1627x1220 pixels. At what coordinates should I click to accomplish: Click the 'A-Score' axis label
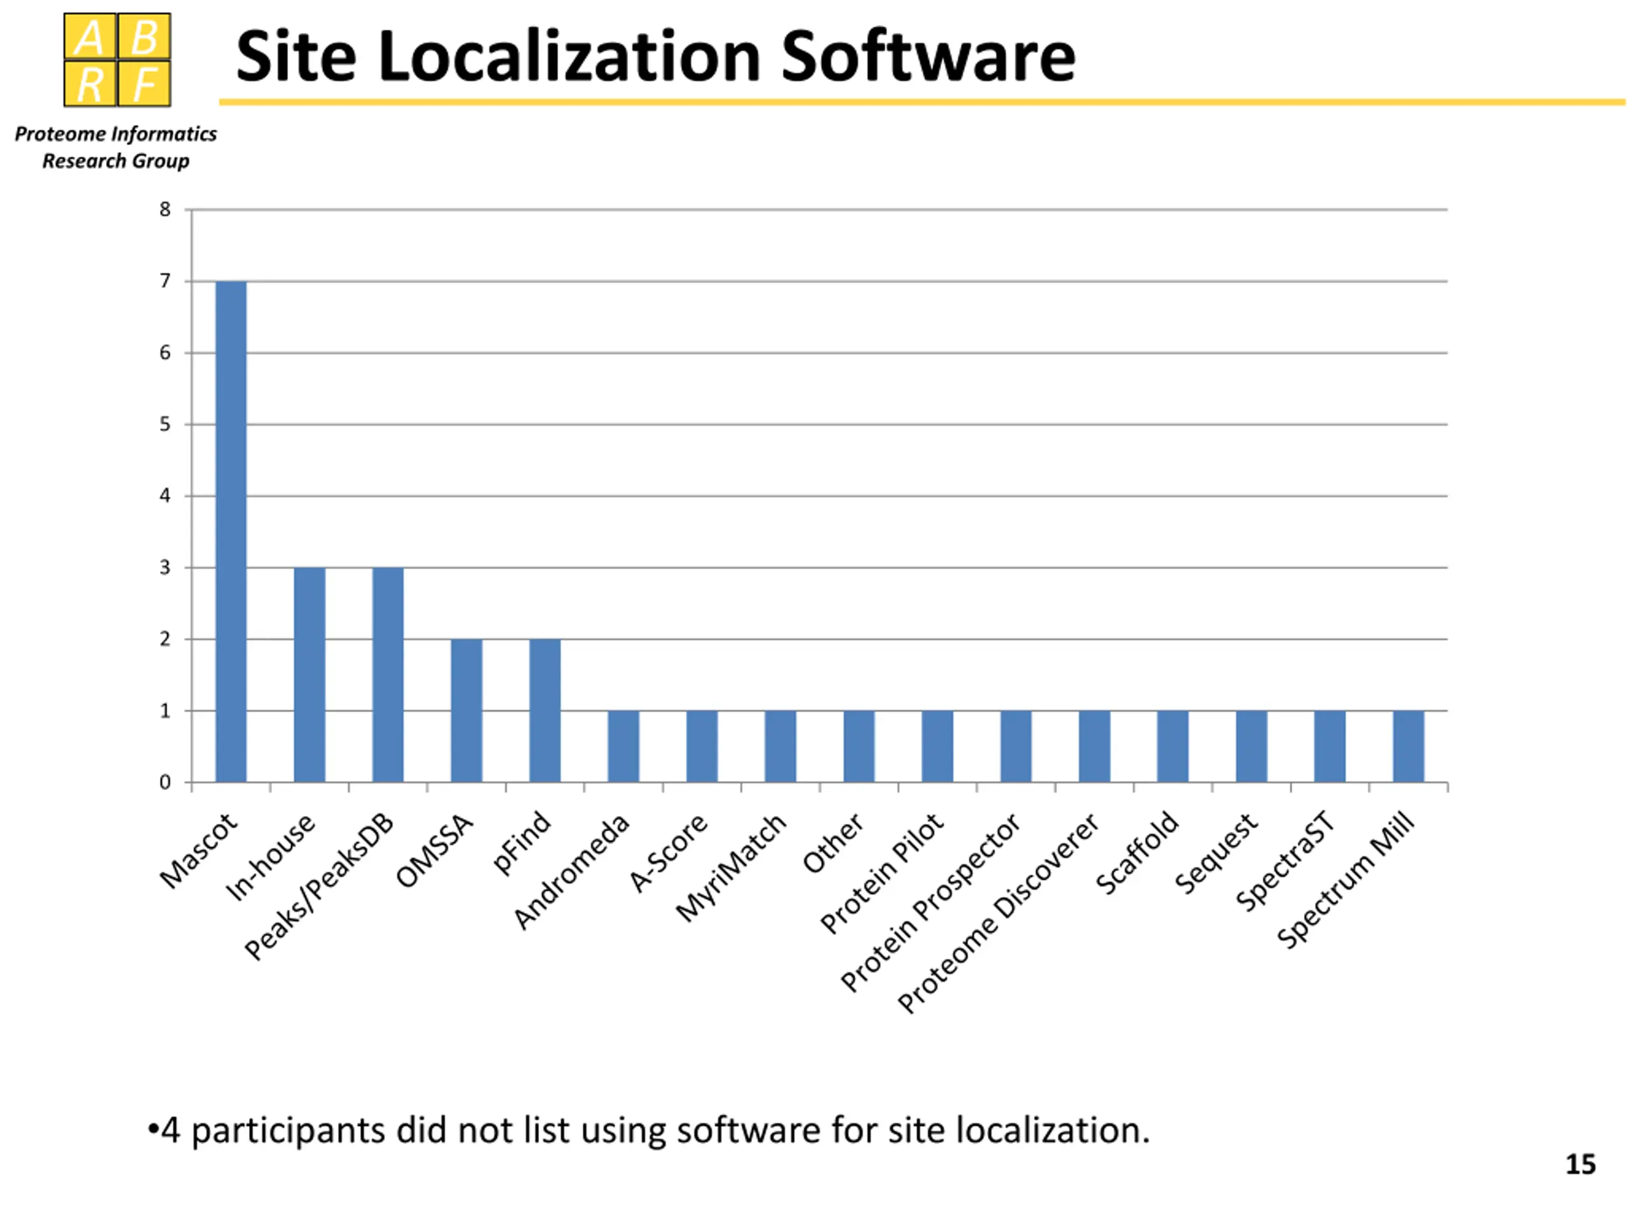(669, 851)
